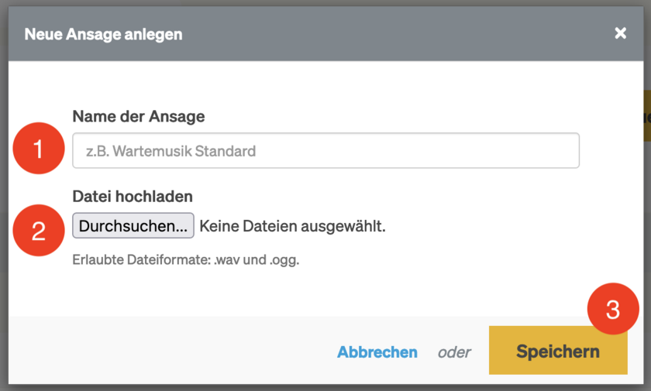Focus the Name der Ansage text field

click(325, 151)
